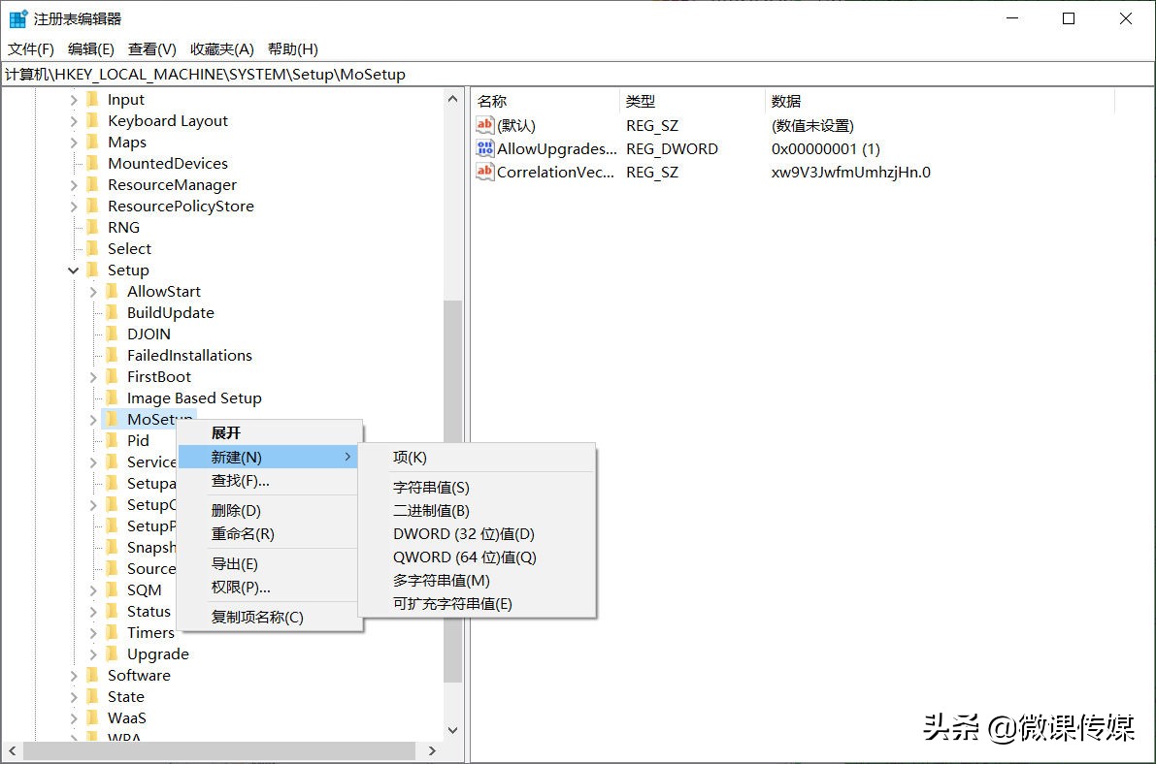Expand the Keyboard Layout key

(74, 121)
